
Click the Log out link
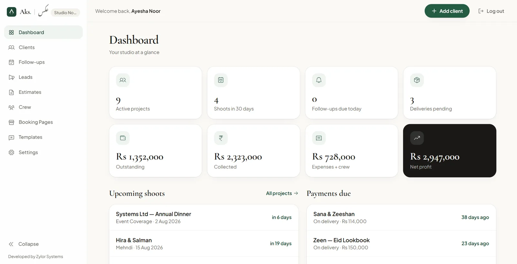tap(491, 11)
